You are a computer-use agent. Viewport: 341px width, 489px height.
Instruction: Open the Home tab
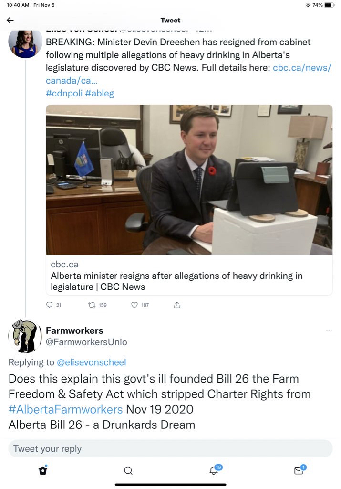(x=43, y=470)
